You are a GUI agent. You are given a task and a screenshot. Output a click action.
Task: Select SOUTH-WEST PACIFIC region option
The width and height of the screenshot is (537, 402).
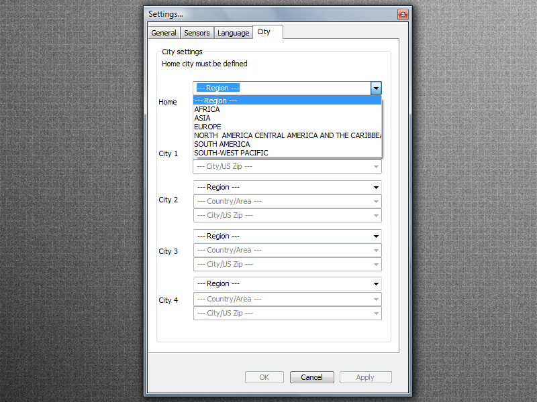(231, 153)
